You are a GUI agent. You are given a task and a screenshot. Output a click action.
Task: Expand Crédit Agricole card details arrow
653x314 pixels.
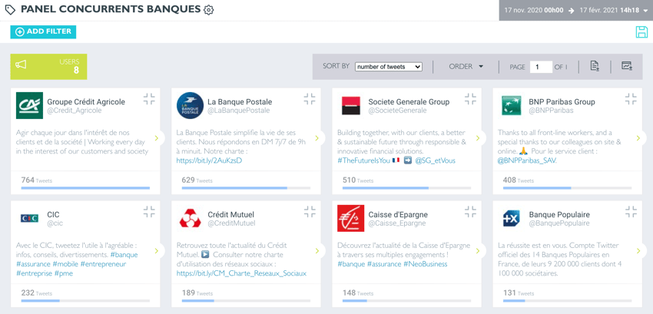157,138
